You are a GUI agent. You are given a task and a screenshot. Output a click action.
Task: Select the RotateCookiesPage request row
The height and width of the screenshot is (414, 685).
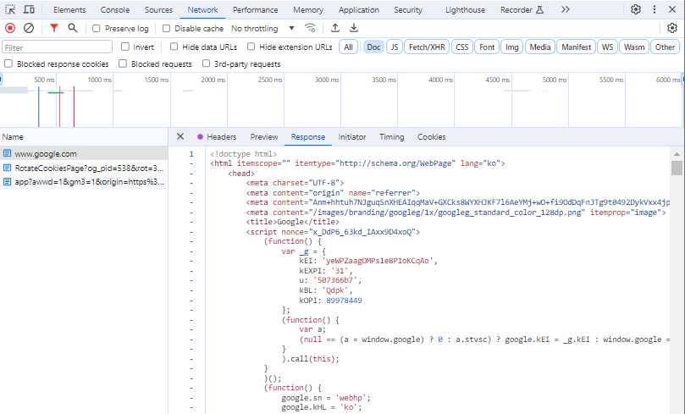pos(84,168)
